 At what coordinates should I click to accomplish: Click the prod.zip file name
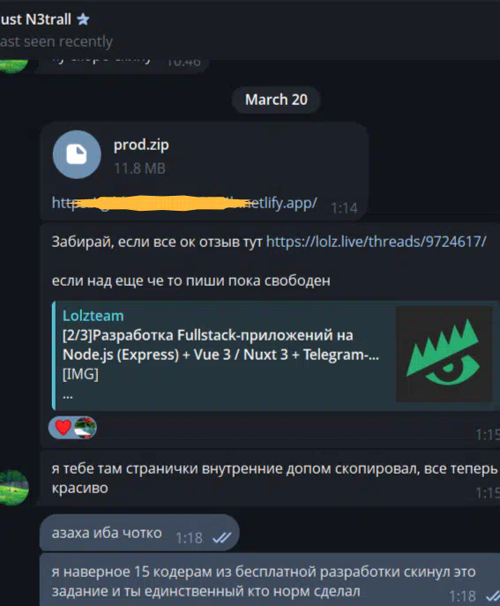point(141,145)
